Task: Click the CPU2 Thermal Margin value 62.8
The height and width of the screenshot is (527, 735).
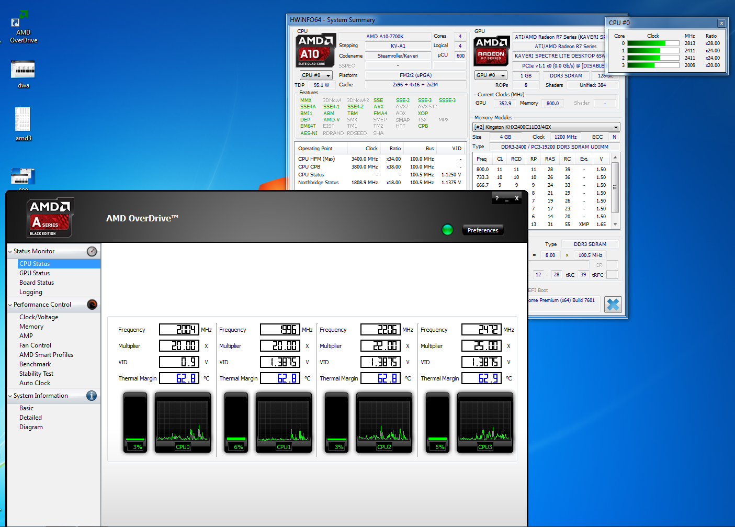Action: (380, 378)
